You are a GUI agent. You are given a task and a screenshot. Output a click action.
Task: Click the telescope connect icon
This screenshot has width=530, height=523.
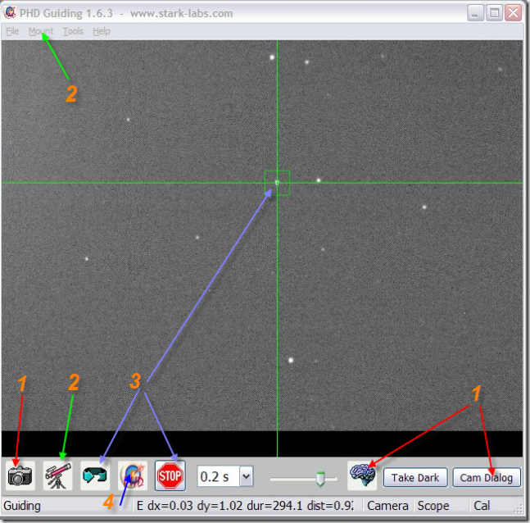pyautogui.click(x=58, y=475)
